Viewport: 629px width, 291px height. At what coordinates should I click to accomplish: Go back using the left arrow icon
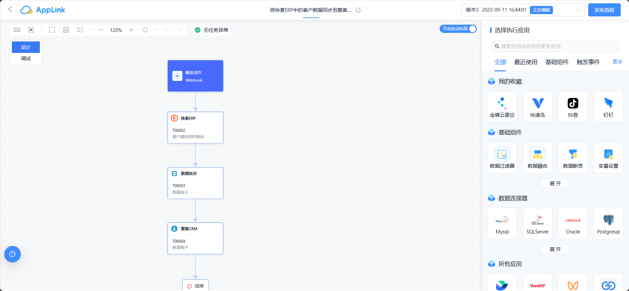pyautogui.click(x=10, y=10)
